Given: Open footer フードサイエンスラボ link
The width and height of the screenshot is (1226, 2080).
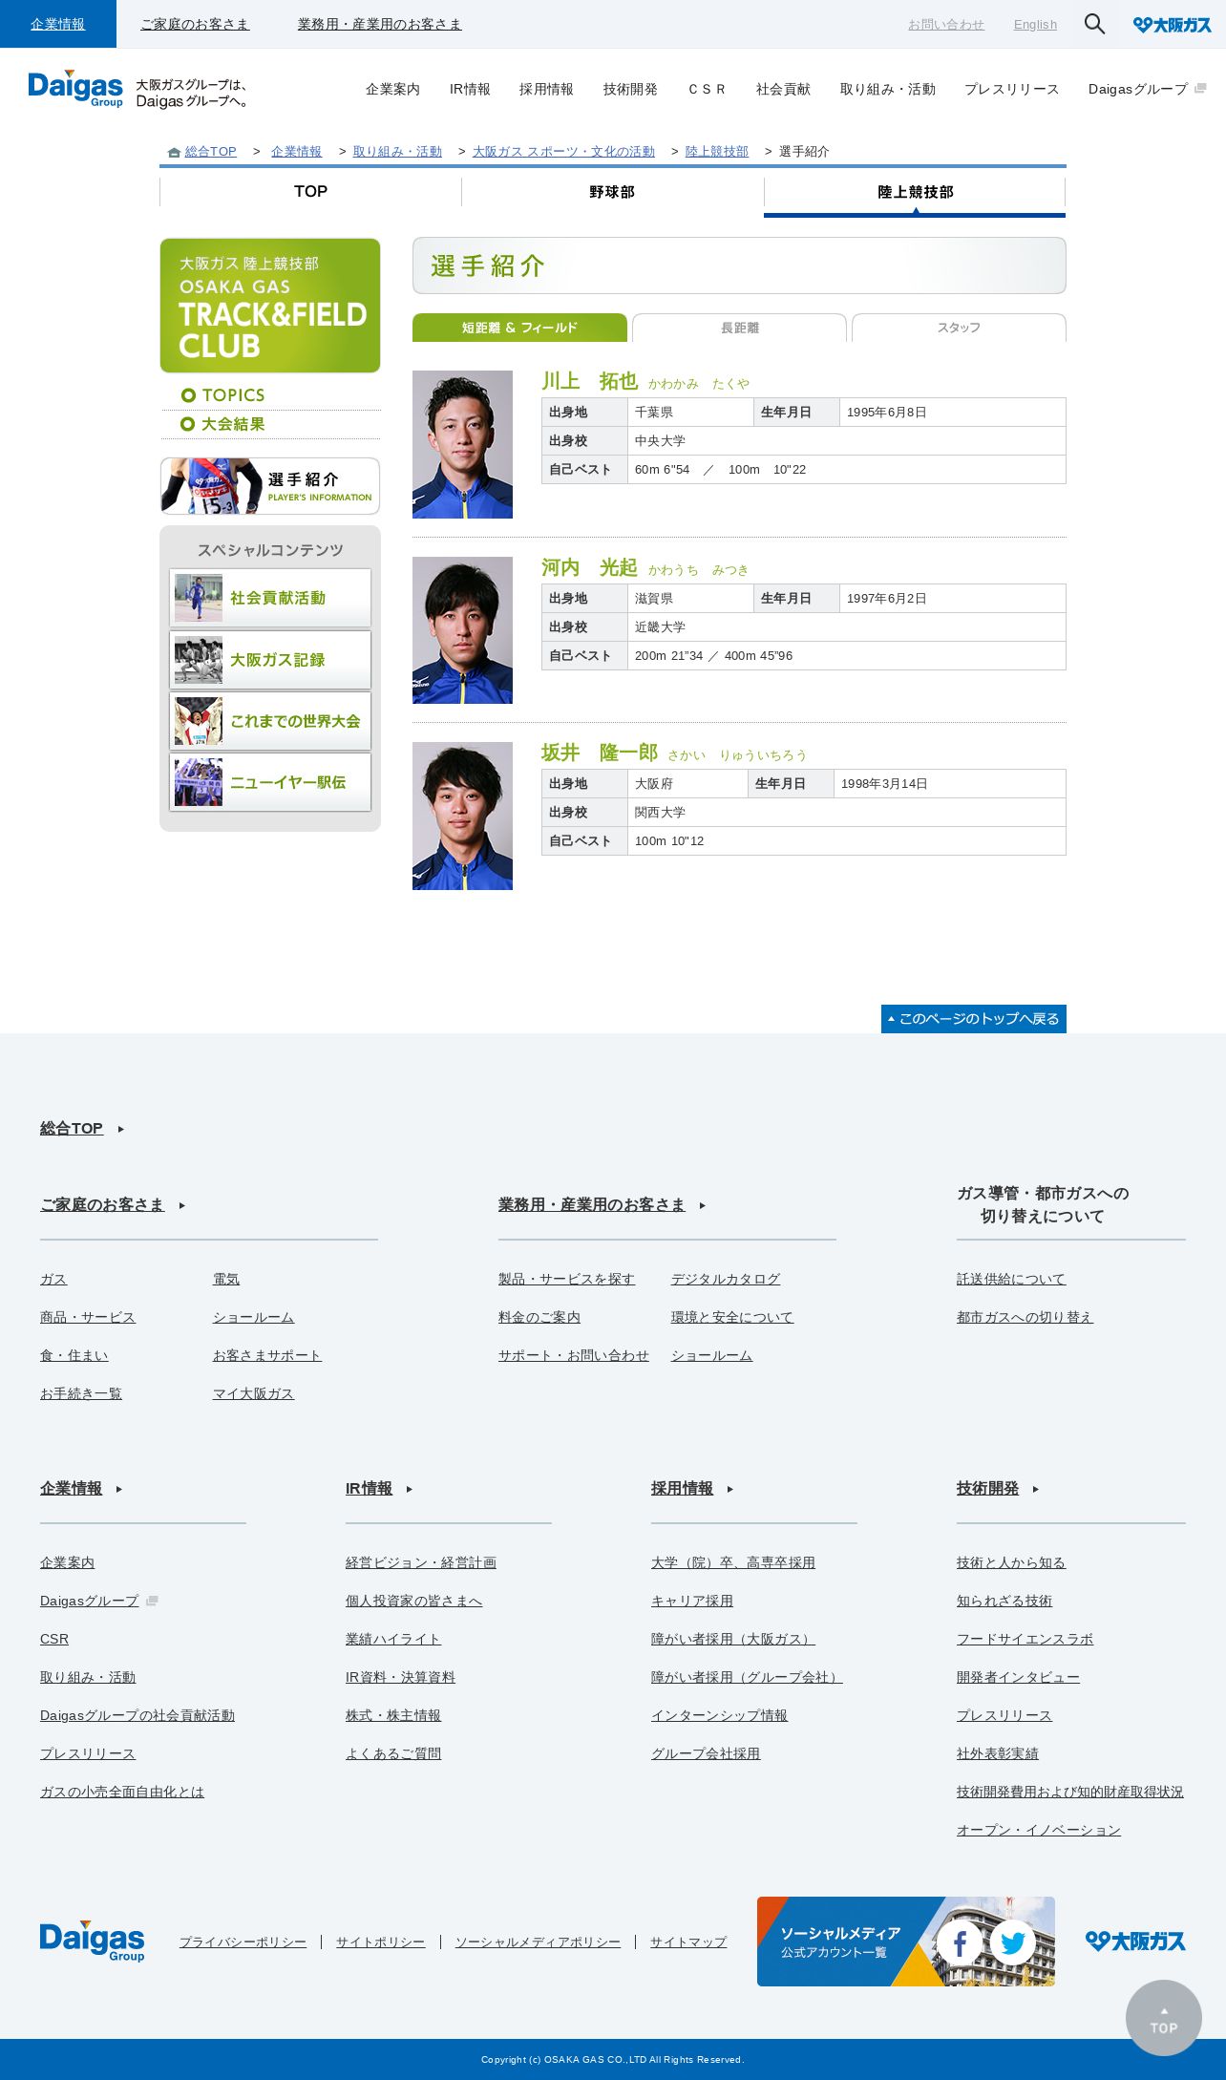Looking at the screenshot, I should [1025, 1640].
